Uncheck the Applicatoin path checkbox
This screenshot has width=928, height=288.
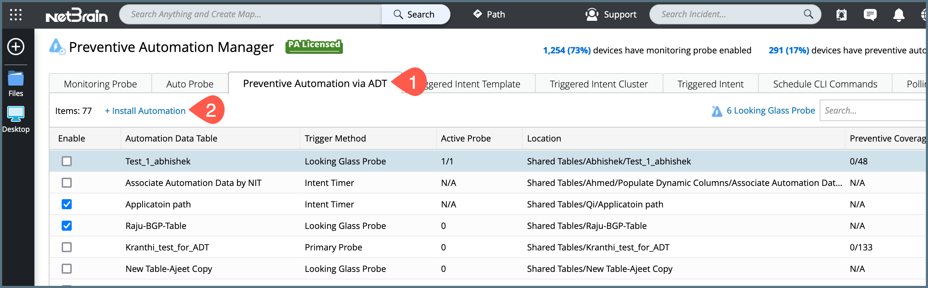click(67, 204)
